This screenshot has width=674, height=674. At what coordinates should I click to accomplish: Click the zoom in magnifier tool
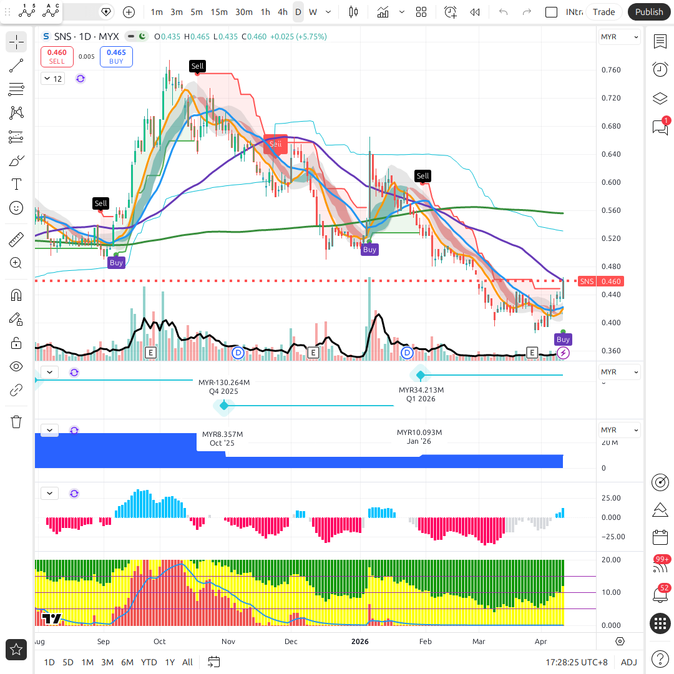16,263
